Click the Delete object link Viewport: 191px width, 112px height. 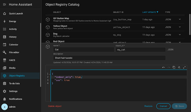point(55,106)
